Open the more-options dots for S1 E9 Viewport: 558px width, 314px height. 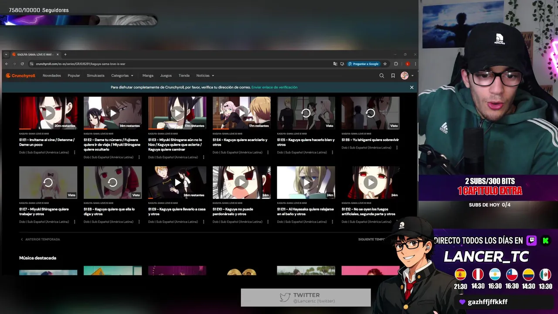[204, 222]
